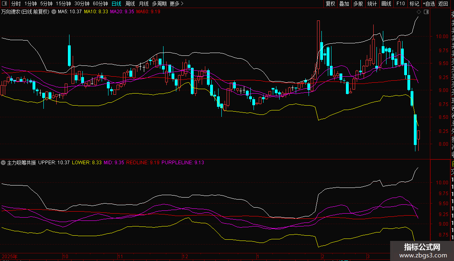Click the 复权 button
454x261 pixels.
(330, 4)
